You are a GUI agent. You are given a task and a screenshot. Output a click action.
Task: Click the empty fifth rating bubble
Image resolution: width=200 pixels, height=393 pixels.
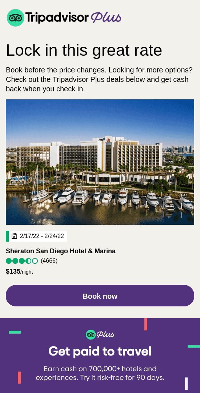(x=35, y=261)
